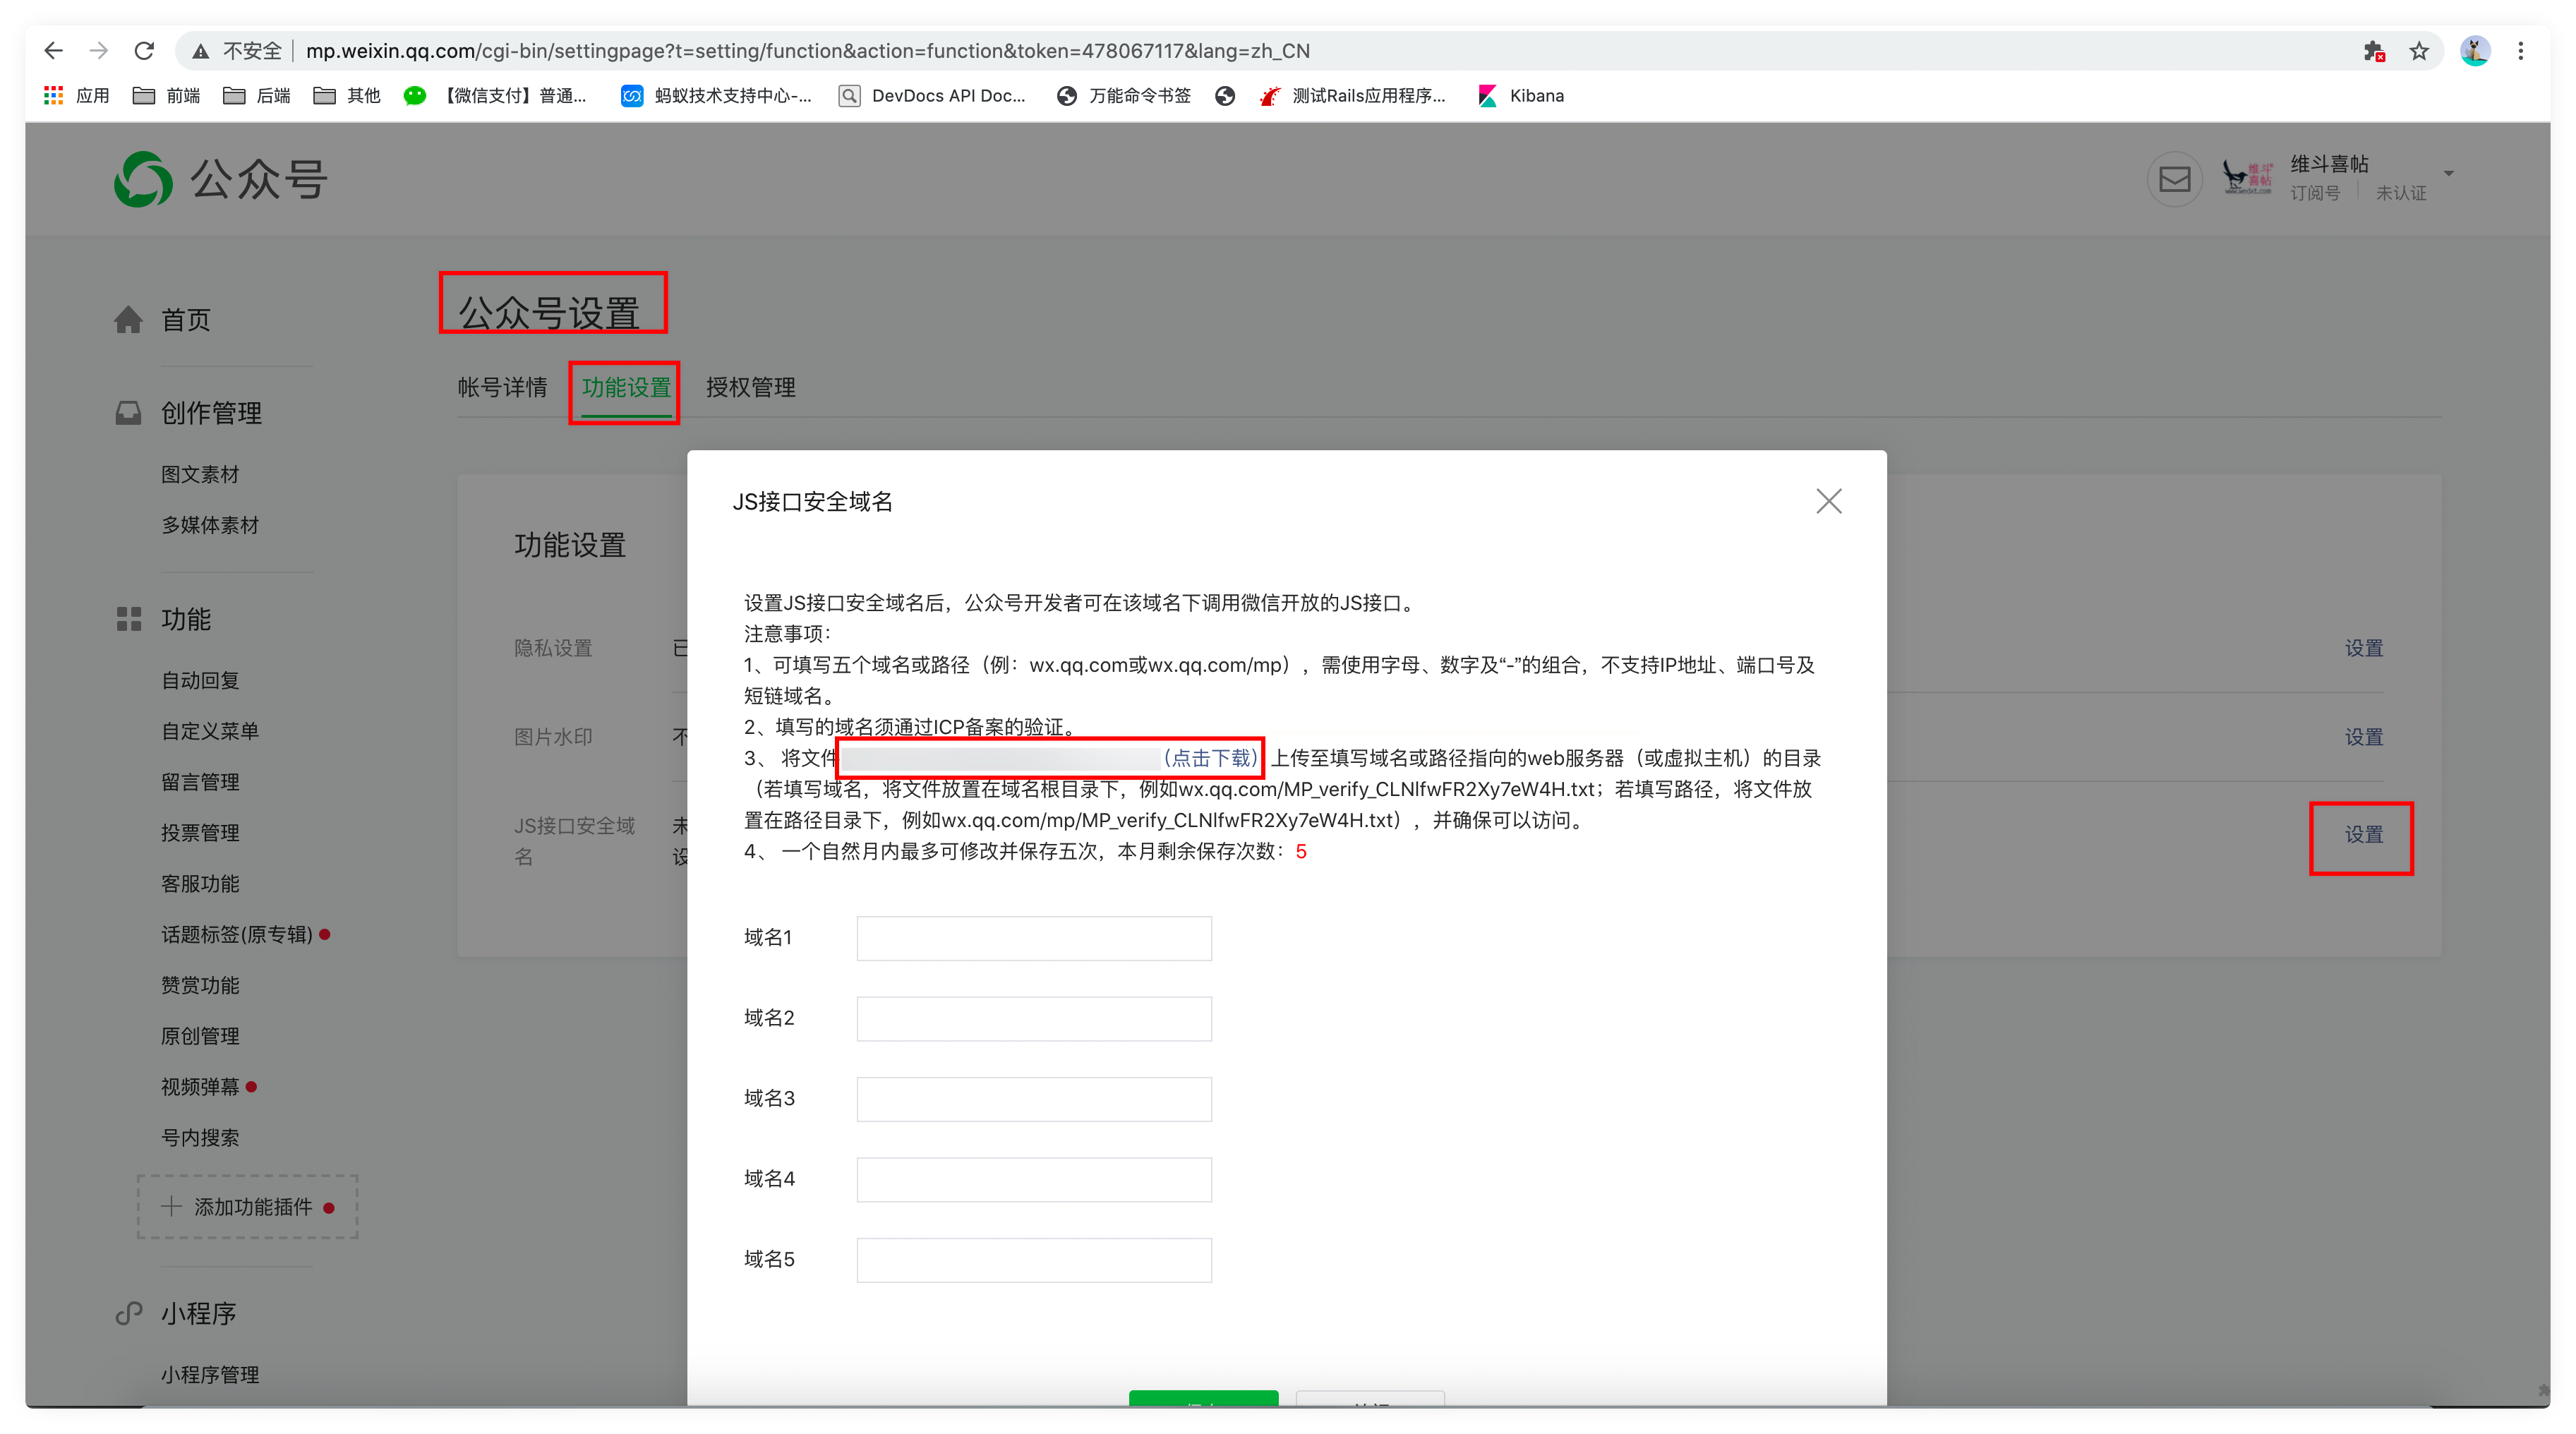Open 多媒体素材 in sidebar
The image size is (2576, 1434).
[x=210, y=525]
